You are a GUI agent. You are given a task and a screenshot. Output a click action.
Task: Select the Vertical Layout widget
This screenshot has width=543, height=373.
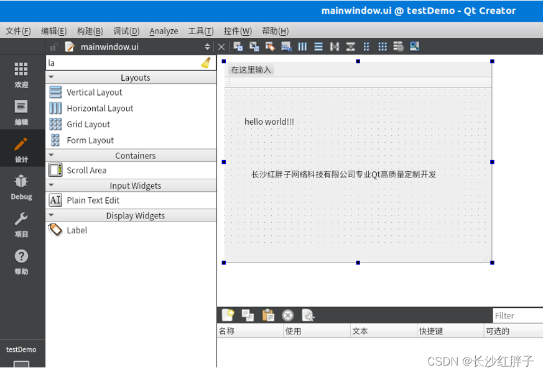point(131,92)
